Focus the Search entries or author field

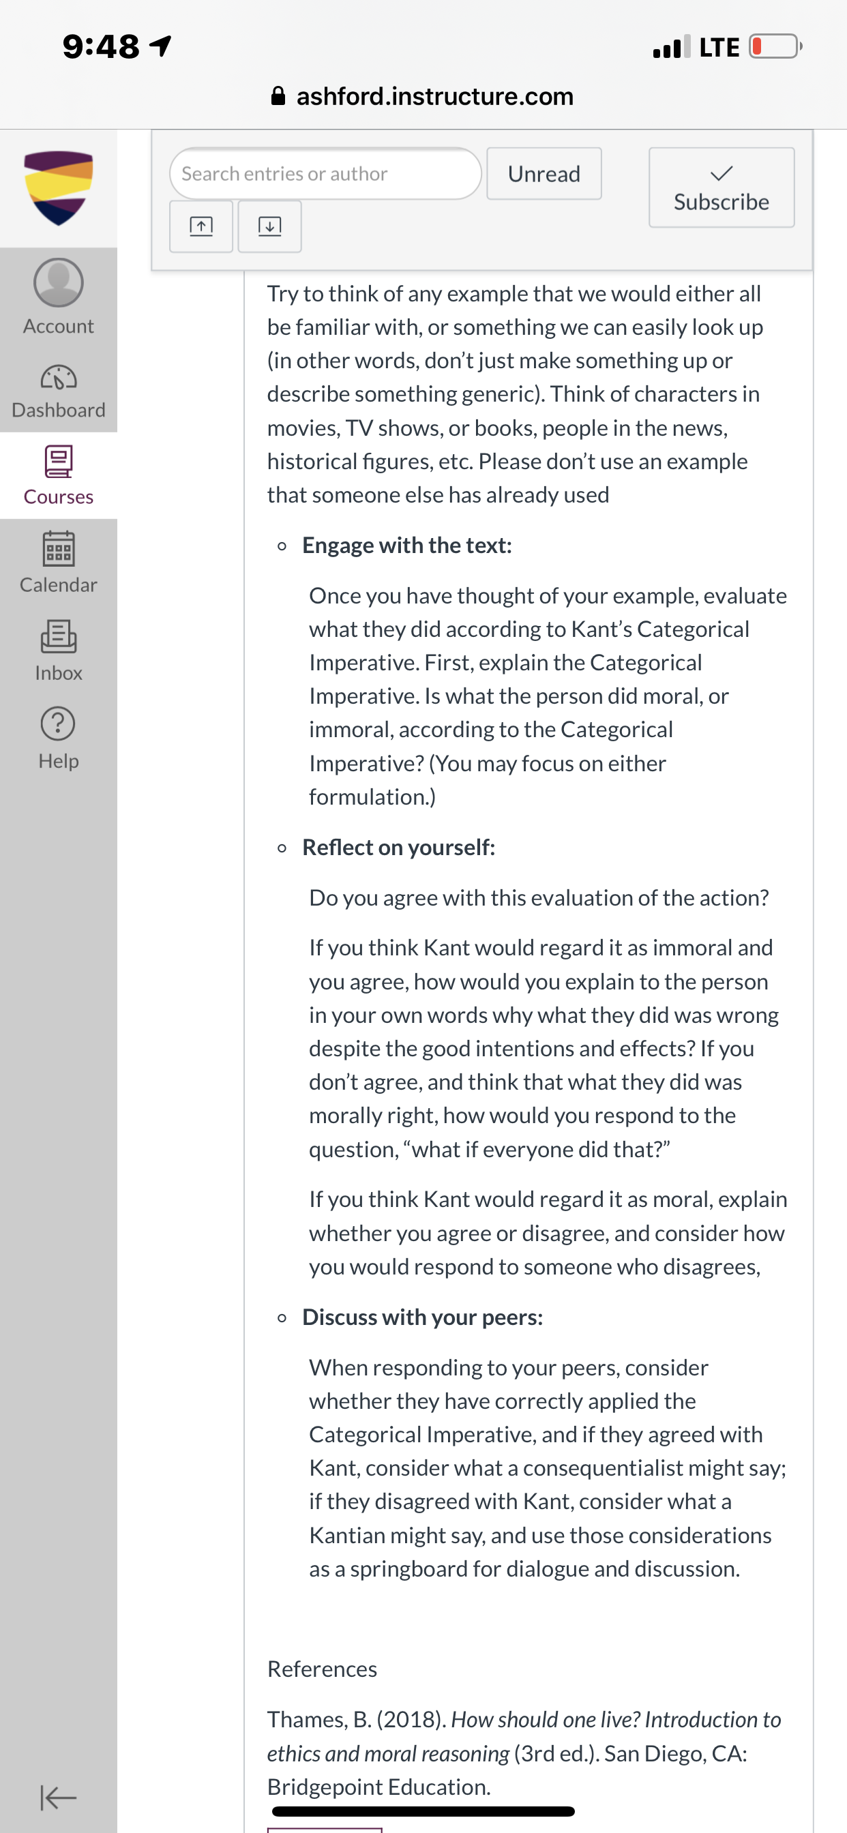tap(325, 174)
